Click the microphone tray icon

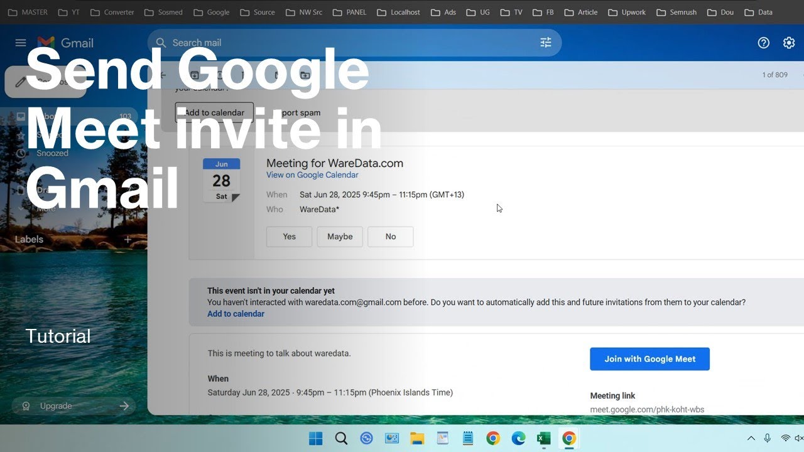point(768,438)
